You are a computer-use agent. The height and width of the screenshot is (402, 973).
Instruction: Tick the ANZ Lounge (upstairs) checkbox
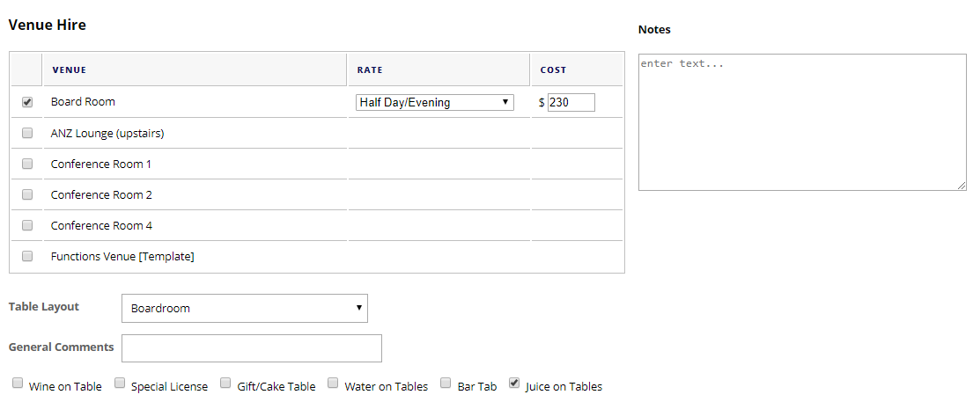[x=27, y=133]
